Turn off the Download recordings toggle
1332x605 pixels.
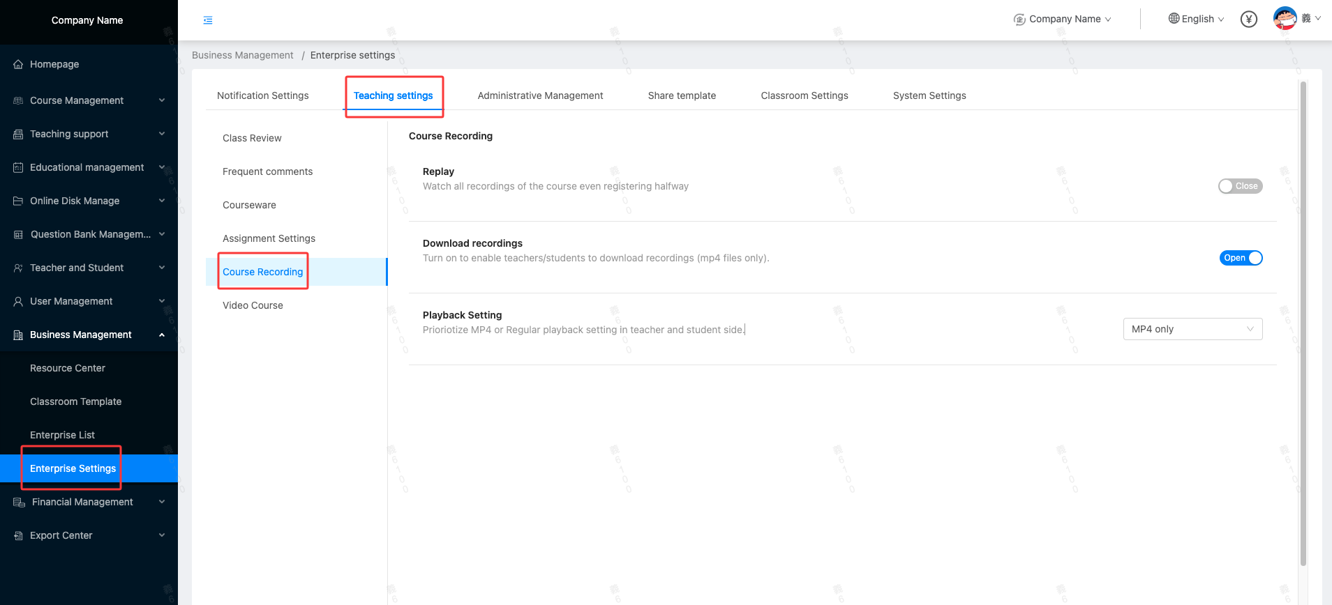(1241, 258)
